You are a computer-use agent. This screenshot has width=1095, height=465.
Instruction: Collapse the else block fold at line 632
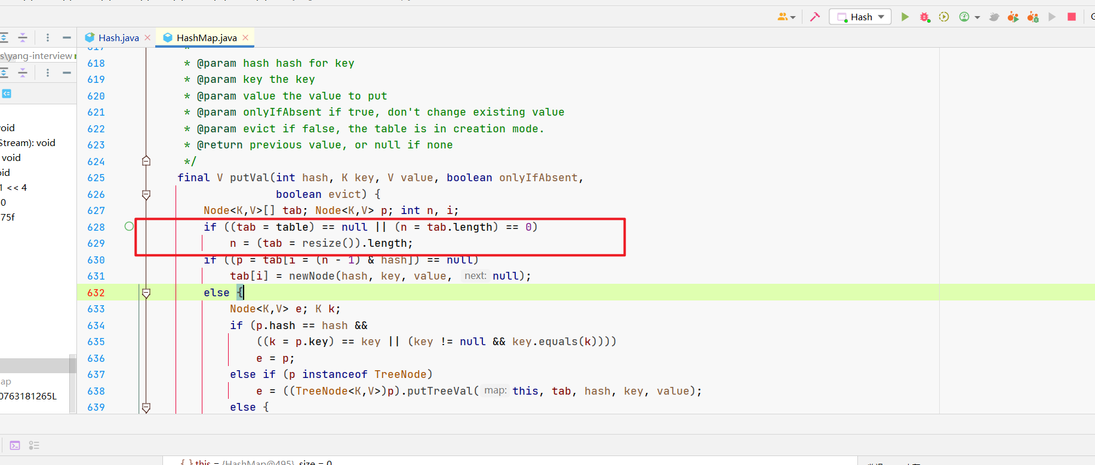click(x=146, y=293)
